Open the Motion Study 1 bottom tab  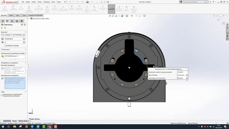pyautogui.click(x=23, y=121)
